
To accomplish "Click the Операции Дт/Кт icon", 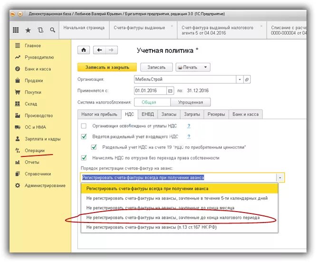I will pos(18,150).
